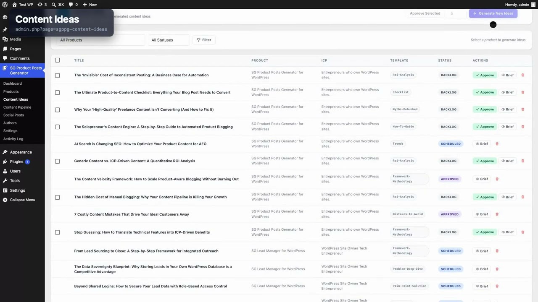
Task: Check the Stop Guessing row checkbox
Action: pos(58,232)
